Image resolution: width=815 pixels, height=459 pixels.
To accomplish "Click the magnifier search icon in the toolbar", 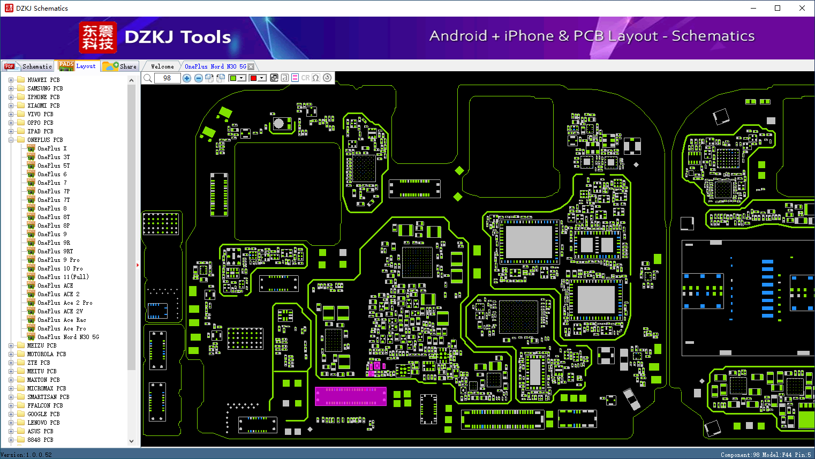I will [x=148, y=78].
